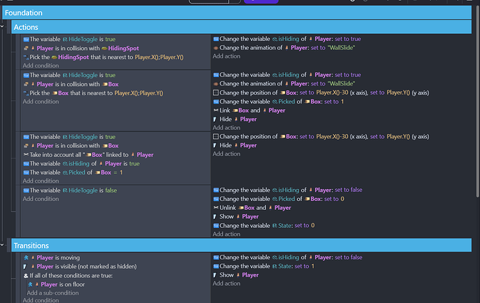Click icon before 'Pick the HidingSpot' nearest condition
The width and height of the screenshot is (480, 303).
pos(26,57)
